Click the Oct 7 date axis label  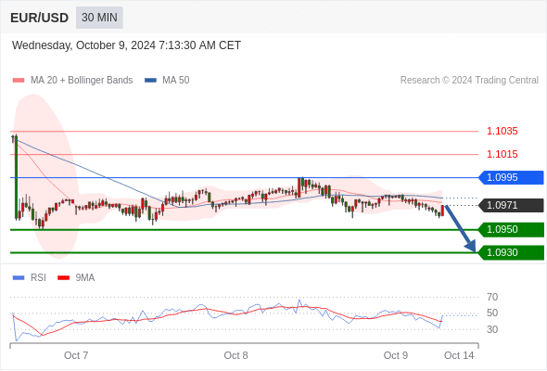coord(76,355)
